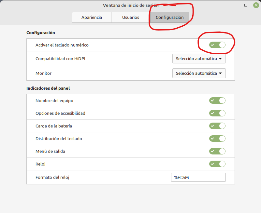Click the Formato del reloj text field
This screenshot has height=213, width=261.
pos(198,177)
